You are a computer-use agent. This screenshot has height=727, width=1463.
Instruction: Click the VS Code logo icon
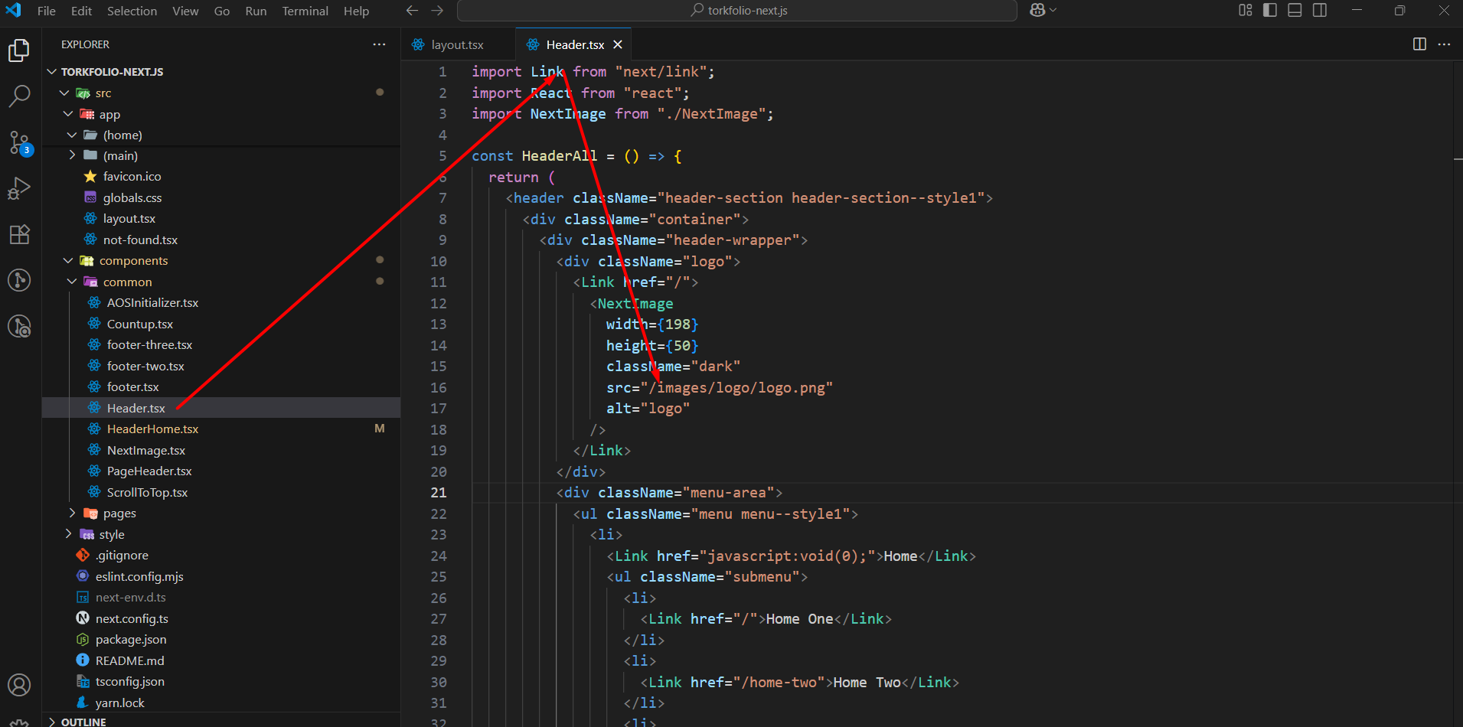point(14,10)
